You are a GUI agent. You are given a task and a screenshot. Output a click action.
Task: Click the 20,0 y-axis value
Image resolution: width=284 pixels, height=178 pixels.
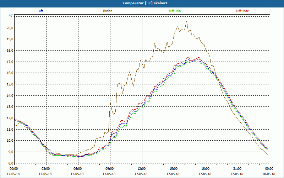click(10, 28)
